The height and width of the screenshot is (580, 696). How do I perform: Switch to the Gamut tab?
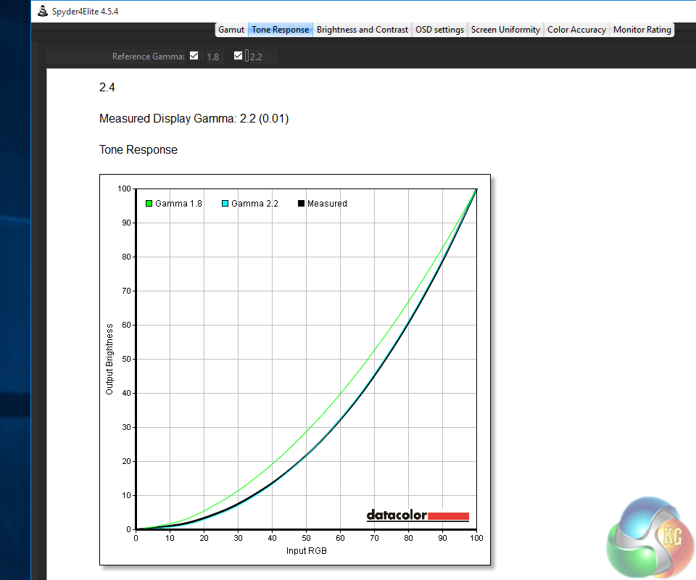[231, 30]
